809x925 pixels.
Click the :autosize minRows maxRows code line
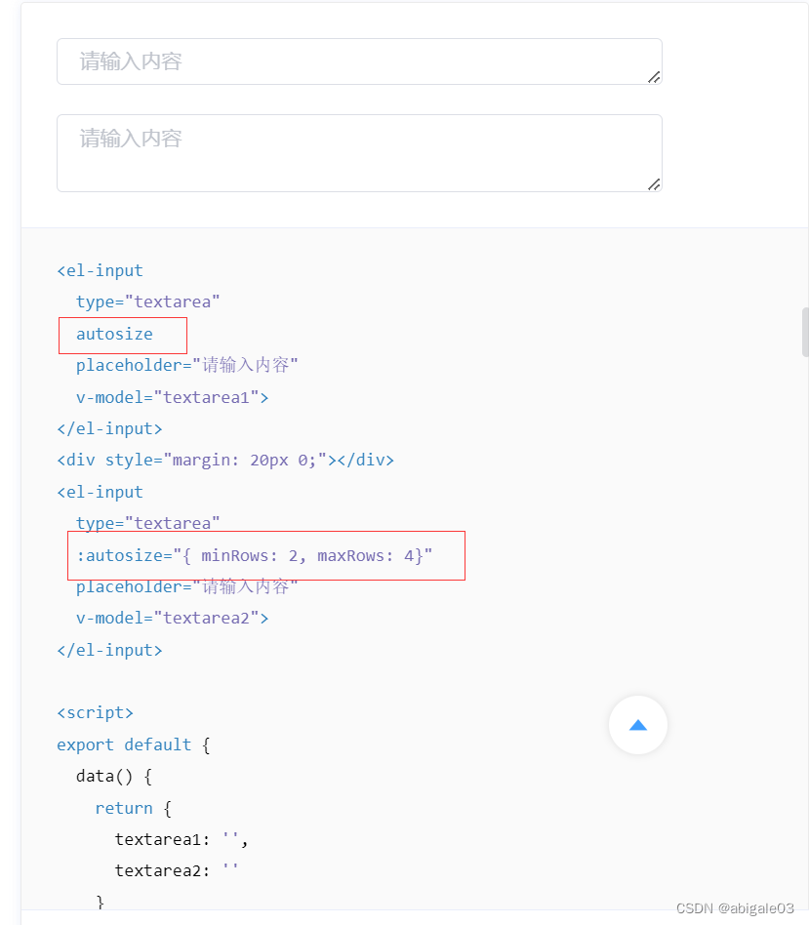pyautogui.click(x=255, y=556)
